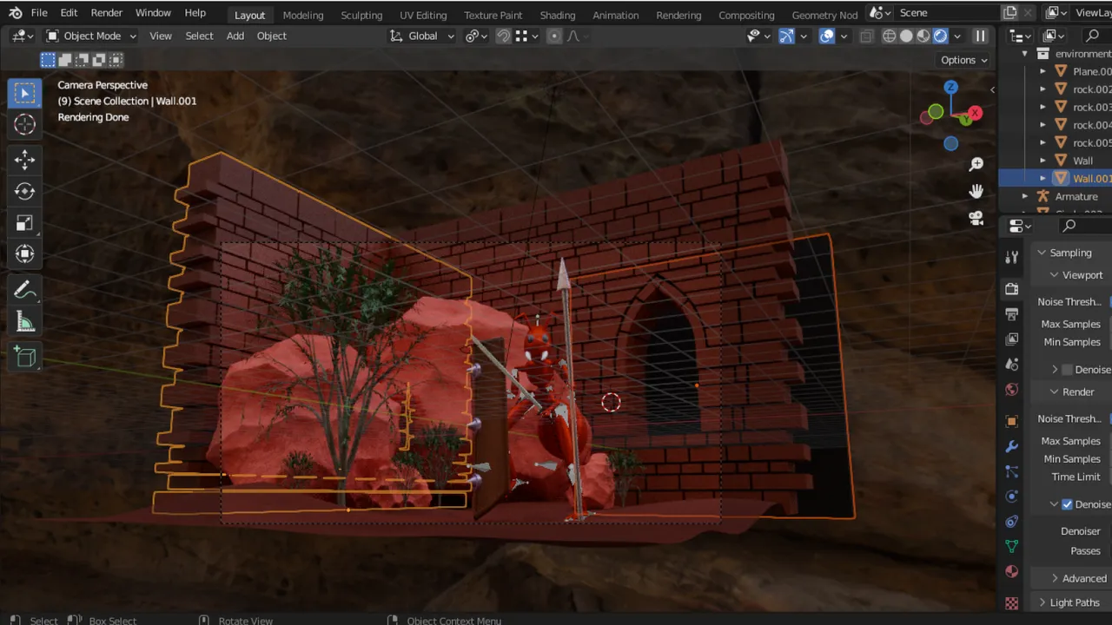Open the Tool properties tab
The image size is (1112, 625).
tap(1011, 257)
